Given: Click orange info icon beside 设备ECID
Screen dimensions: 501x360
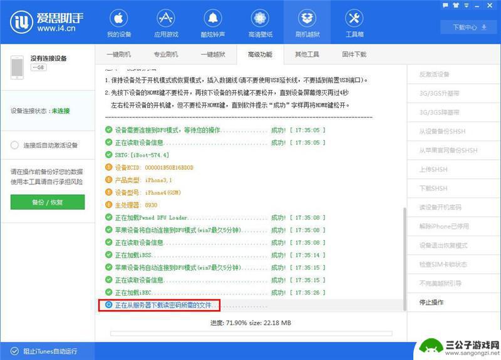Looking at the screenshot, I should tap(108, 167).
